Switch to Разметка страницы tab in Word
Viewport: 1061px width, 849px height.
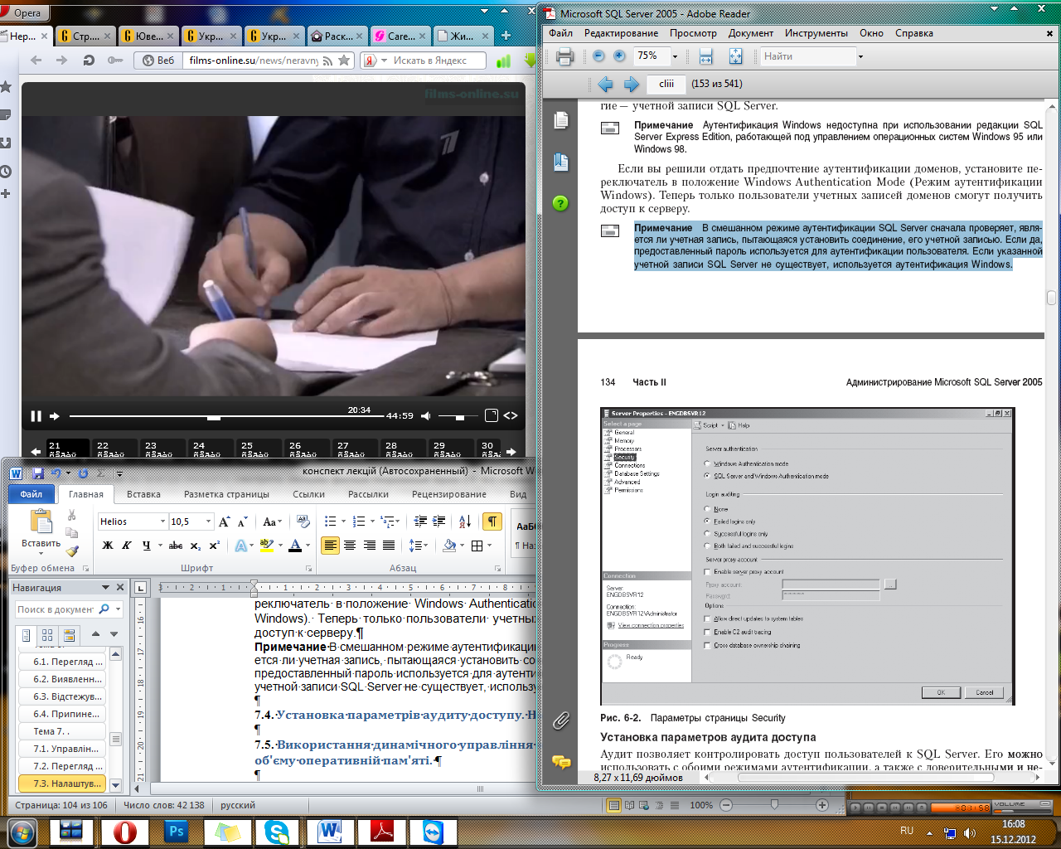(x=226, y=494)
